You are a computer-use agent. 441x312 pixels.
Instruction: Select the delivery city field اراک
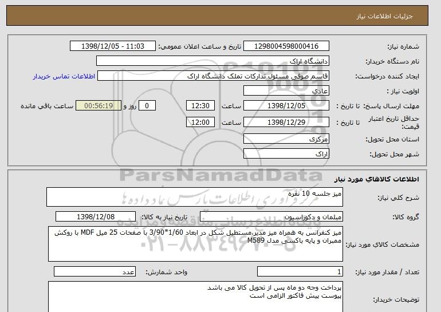tap(286, 154)
